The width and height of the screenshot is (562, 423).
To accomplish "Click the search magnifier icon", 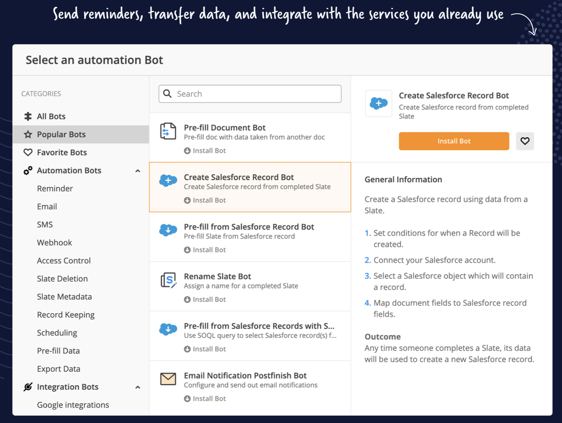I will (x=167, y=93).
